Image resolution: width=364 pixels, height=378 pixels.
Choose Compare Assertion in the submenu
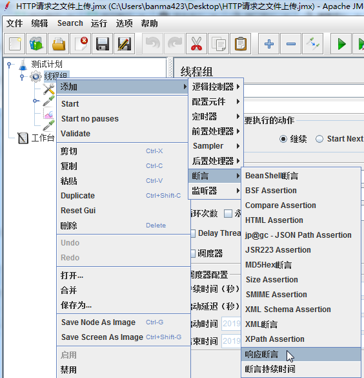301,205
